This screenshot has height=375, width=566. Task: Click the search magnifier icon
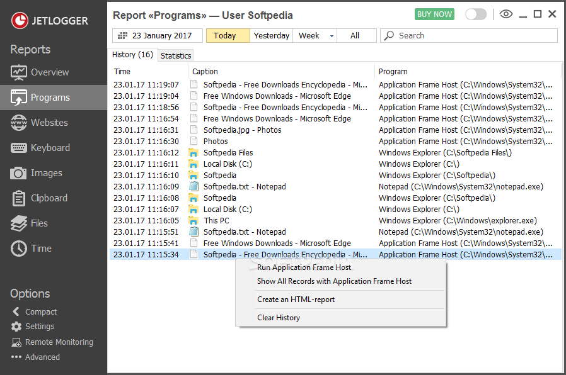[x=389, y=36]
